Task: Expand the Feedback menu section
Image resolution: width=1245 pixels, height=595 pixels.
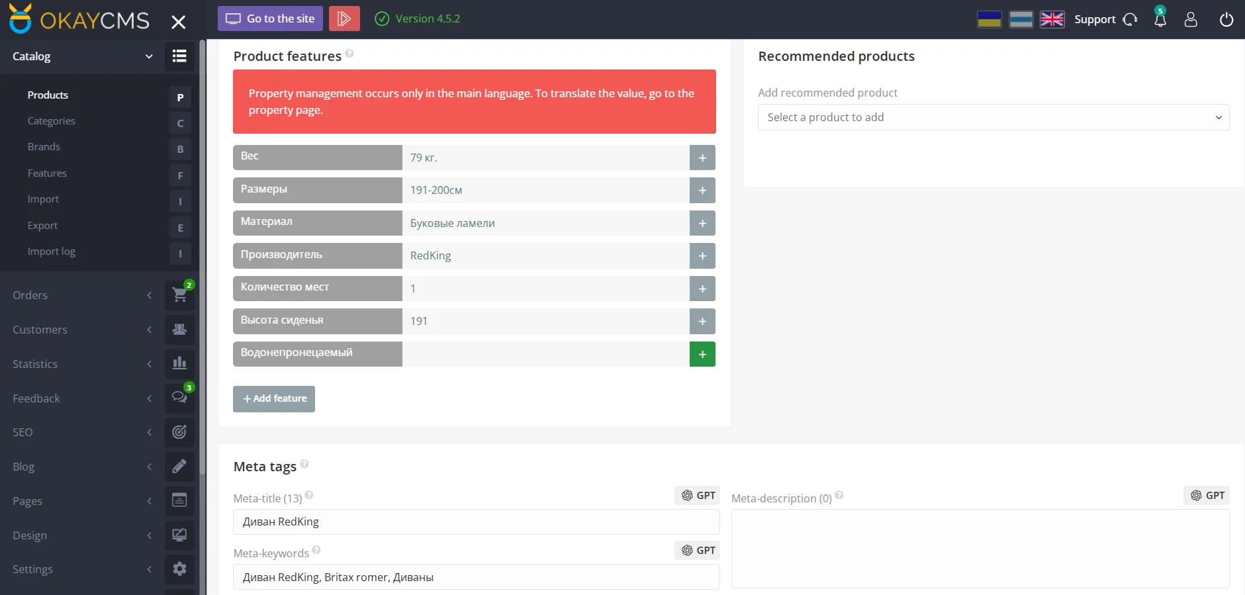Action: (149, 398)
